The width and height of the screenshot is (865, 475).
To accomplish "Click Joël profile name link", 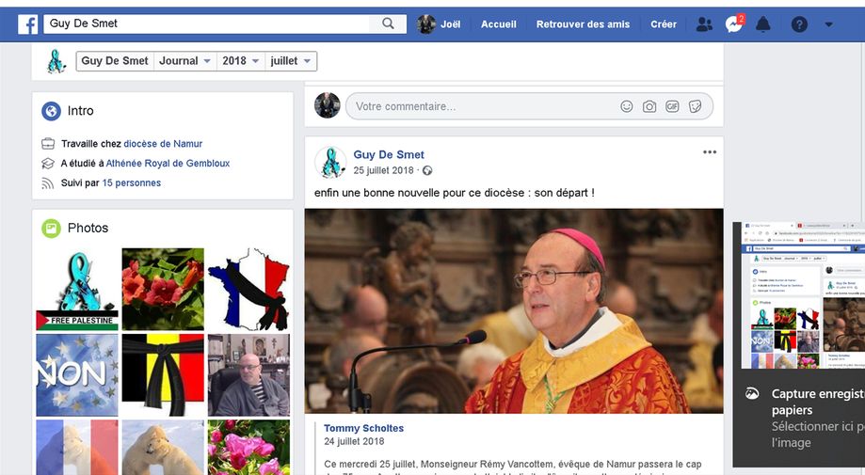I will [450, 24].
